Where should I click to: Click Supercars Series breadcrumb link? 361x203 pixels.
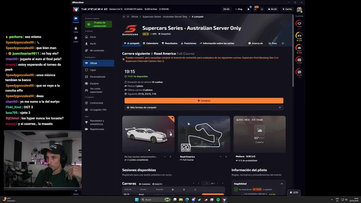pos(165,17)
